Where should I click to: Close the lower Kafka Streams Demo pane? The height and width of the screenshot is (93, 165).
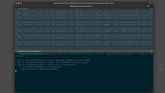pos(16,51)
